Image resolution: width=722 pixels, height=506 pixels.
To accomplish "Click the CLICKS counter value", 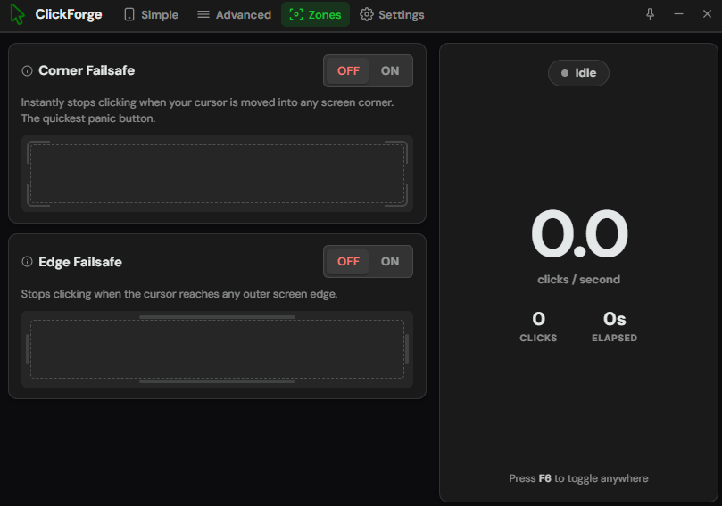I will click(x=539, y=319).
